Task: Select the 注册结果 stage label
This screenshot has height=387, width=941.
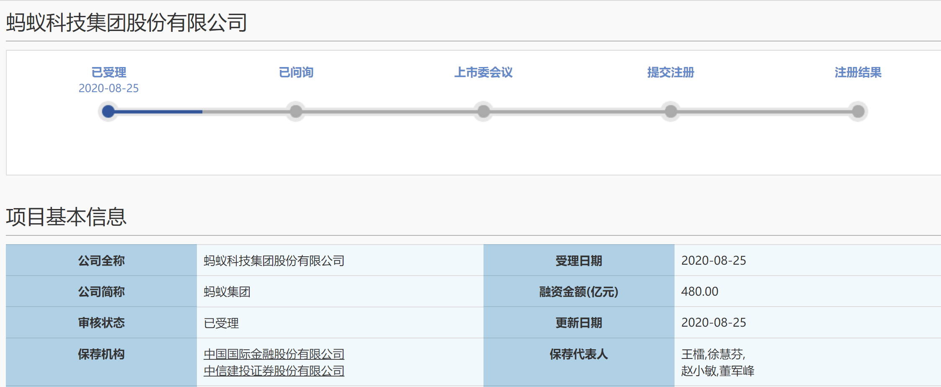Action: click(x=858, y=72)
